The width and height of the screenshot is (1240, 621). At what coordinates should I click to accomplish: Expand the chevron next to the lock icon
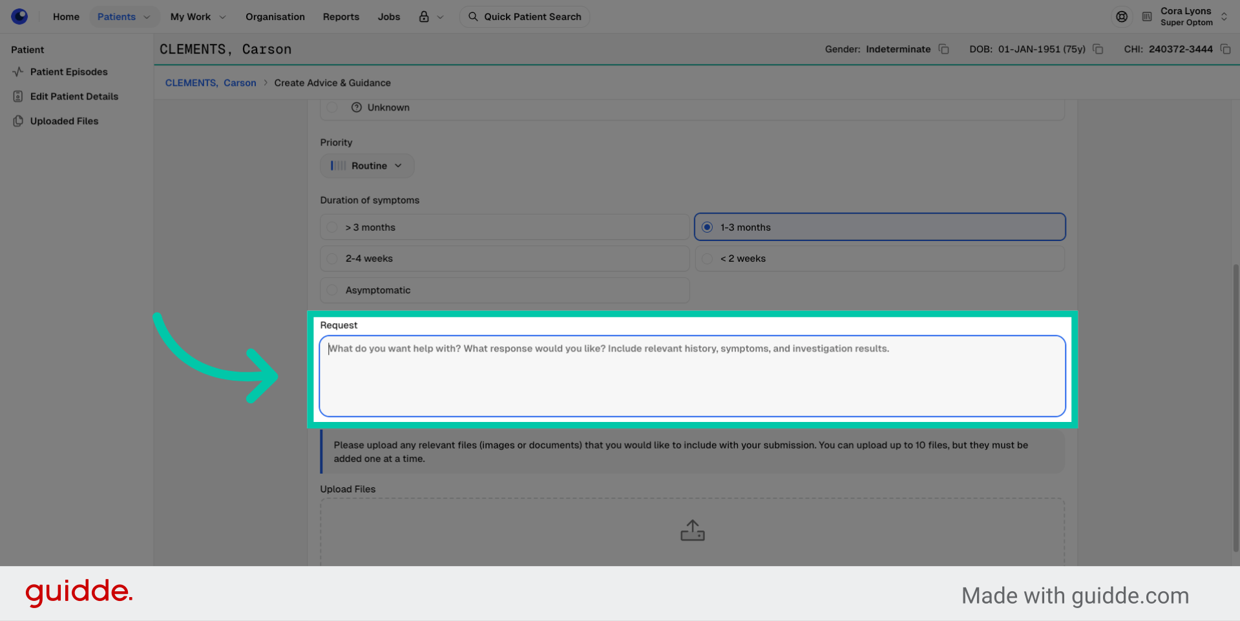pyautogui.click(x=440, y=17)
